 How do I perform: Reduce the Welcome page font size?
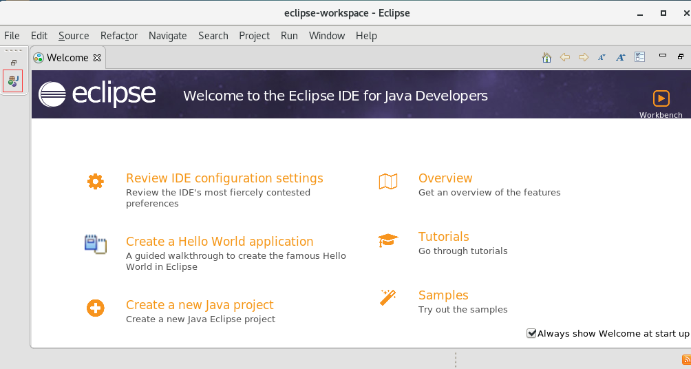(602, 58)
